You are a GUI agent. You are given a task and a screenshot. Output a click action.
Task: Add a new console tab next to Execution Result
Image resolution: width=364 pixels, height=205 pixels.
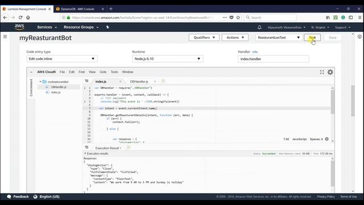pos(129,147)
